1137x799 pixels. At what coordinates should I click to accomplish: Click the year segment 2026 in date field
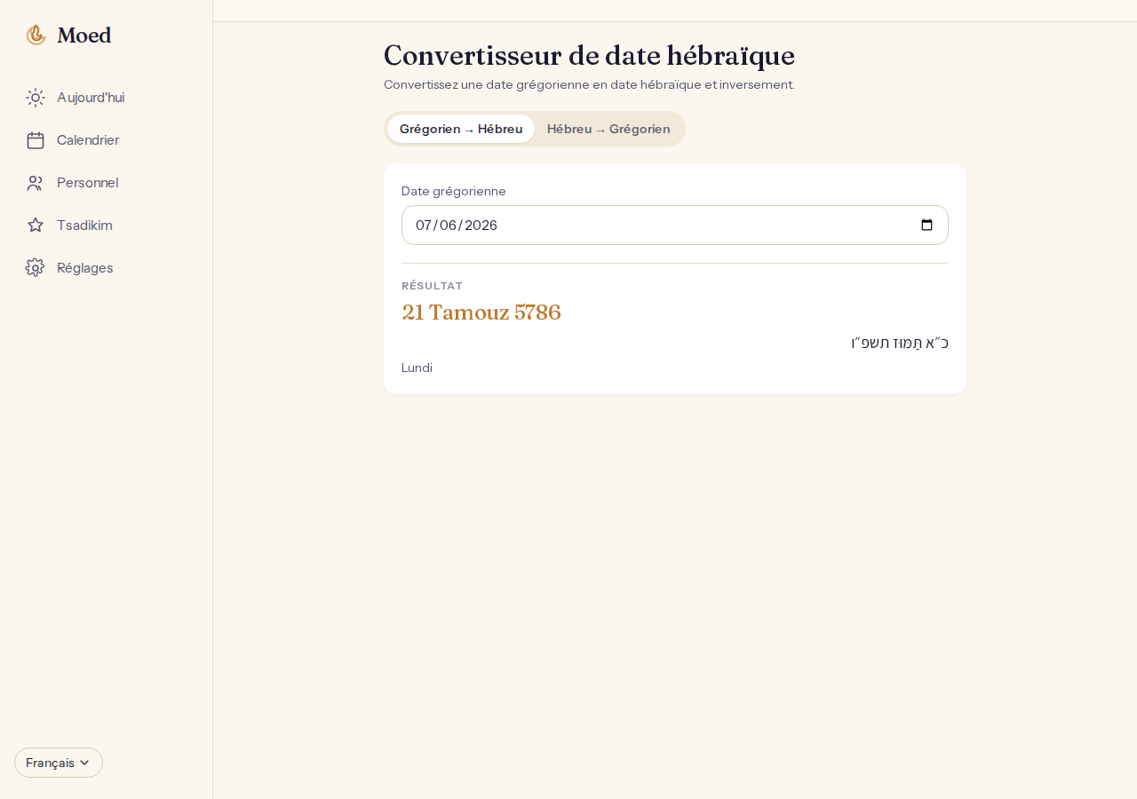[481, 225]
